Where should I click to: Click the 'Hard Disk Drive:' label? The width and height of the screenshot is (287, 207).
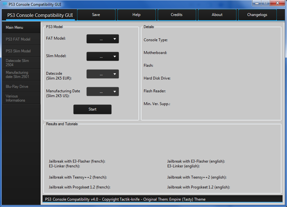pyautogui.click(x=157, y=78)
